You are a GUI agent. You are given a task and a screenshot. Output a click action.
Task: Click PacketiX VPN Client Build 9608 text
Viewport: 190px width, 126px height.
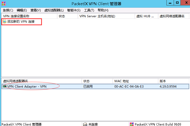158,124
